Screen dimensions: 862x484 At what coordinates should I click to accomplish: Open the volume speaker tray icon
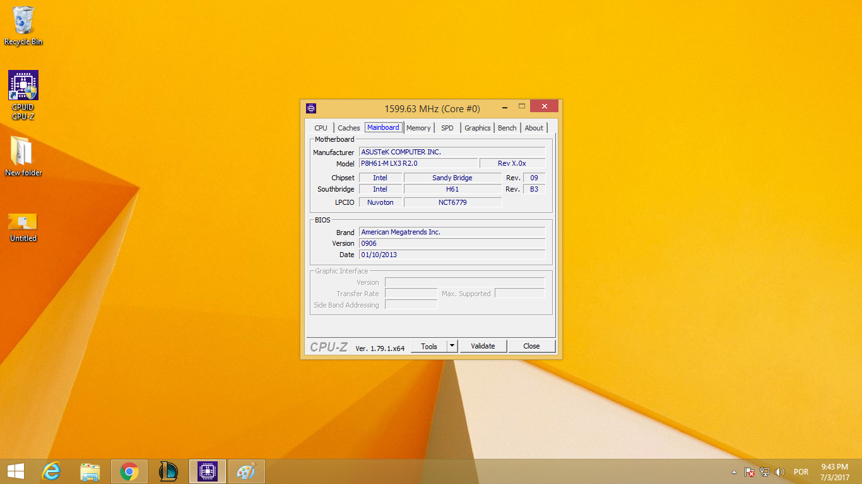tap(780, 472)
